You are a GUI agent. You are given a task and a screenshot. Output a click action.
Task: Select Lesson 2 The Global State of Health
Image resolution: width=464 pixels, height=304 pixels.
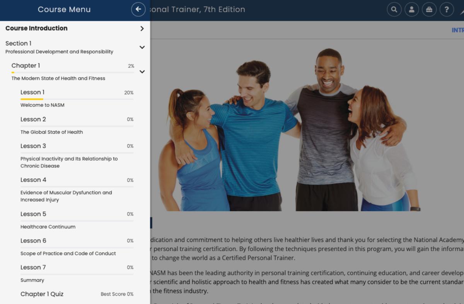click(51, 132)
